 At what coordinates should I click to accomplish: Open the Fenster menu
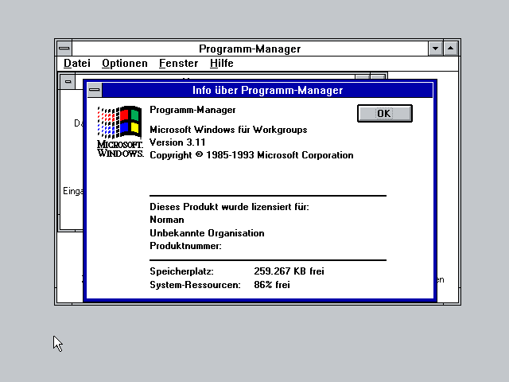point(178,63)
